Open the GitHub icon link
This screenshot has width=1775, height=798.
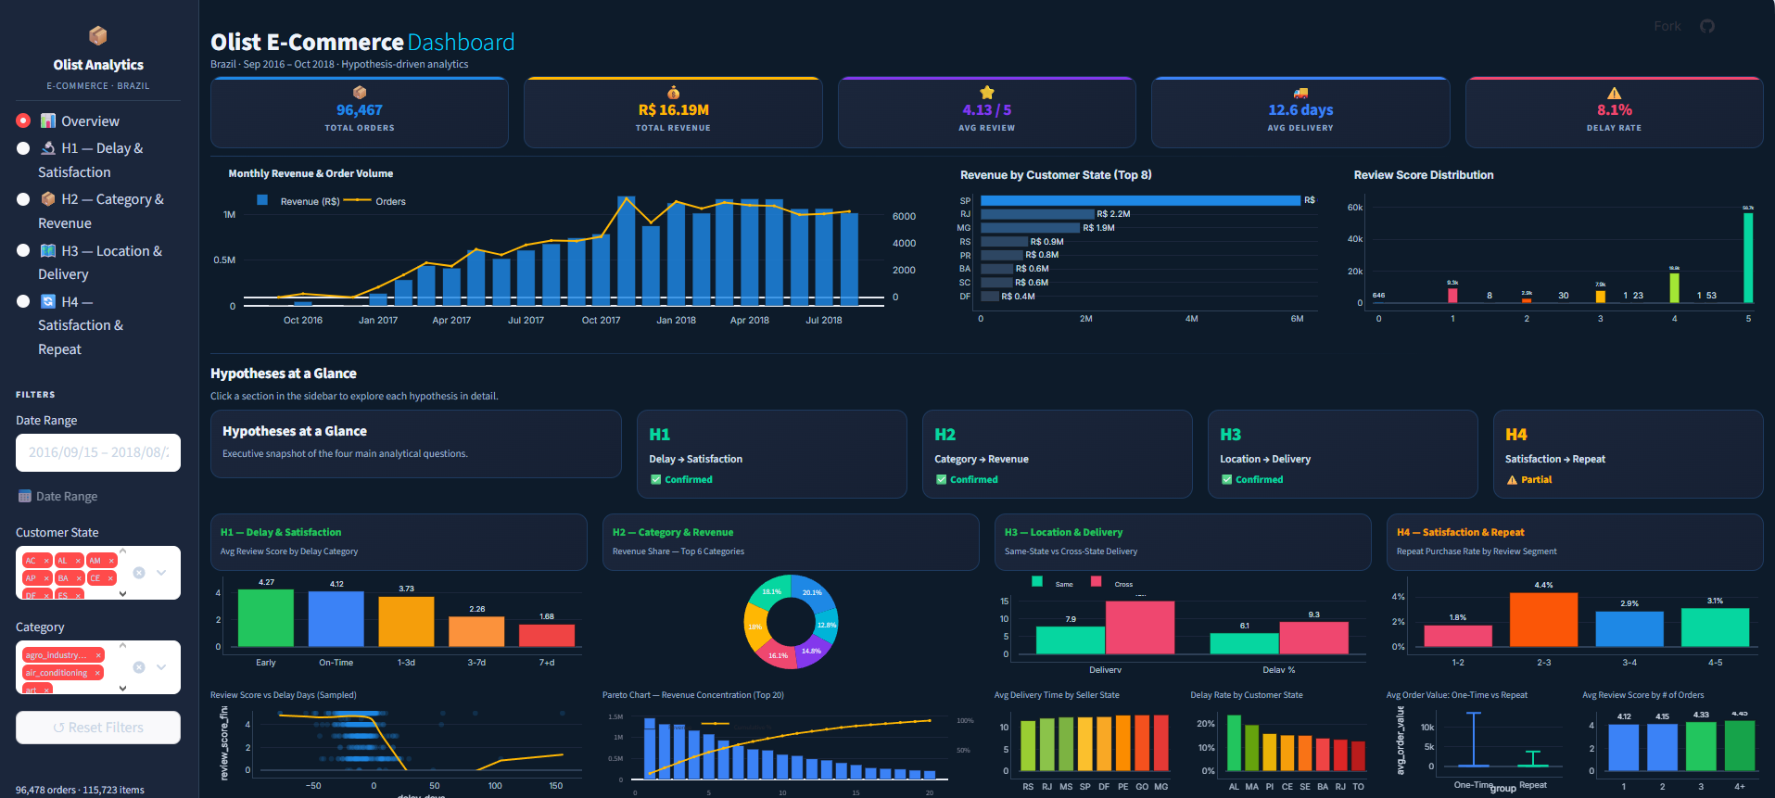pos(1707,26)
